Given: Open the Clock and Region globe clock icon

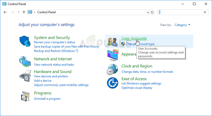Looking at the screenshot, I should click(112, 69).
